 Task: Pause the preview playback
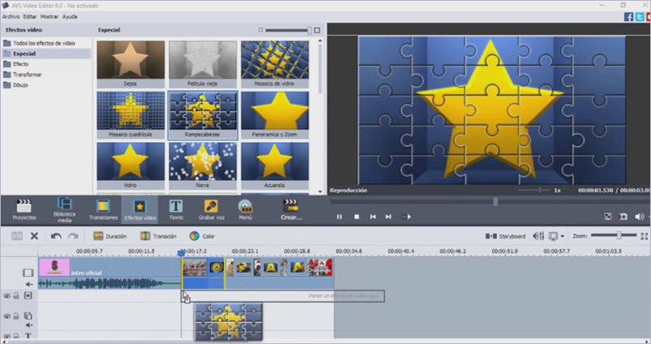pos(339,217)
